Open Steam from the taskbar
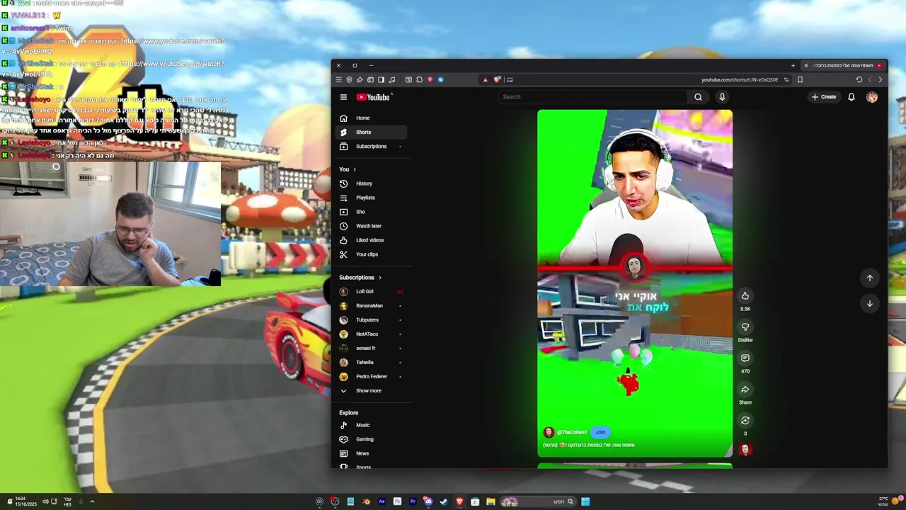This screenshot has width=906, height=510. (444, 501)
